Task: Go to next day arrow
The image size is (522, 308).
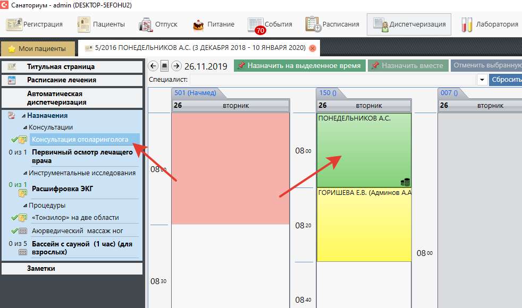Action: (176, 66)
